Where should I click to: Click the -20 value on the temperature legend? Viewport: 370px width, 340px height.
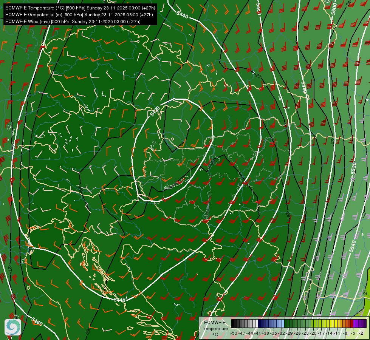313,333
